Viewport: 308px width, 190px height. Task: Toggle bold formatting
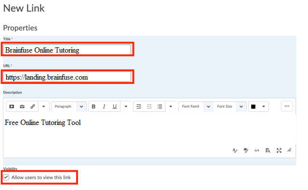(94, 107)
